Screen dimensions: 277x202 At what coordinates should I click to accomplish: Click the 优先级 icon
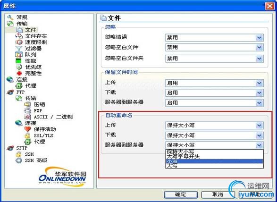pyautogui.click(x=19, y=67)
